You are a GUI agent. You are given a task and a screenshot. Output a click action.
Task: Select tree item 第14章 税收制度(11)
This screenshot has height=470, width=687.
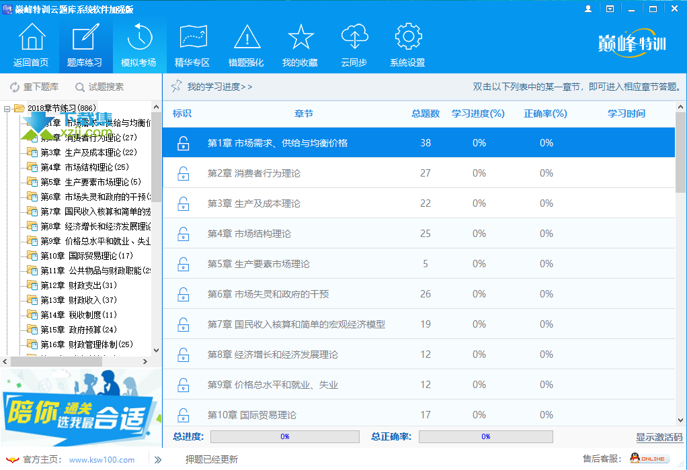point(79,315)
